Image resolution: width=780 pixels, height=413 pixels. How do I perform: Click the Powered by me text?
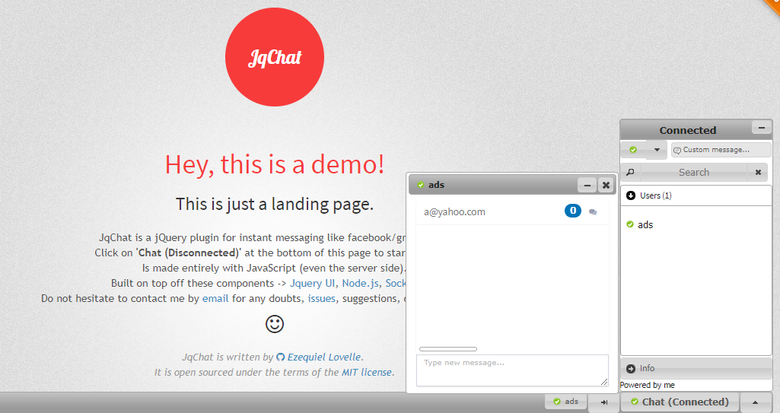click(x=647, y=385)
